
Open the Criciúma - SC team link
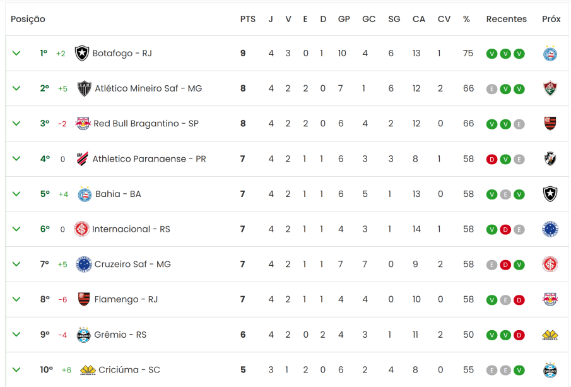click(130, 369)
